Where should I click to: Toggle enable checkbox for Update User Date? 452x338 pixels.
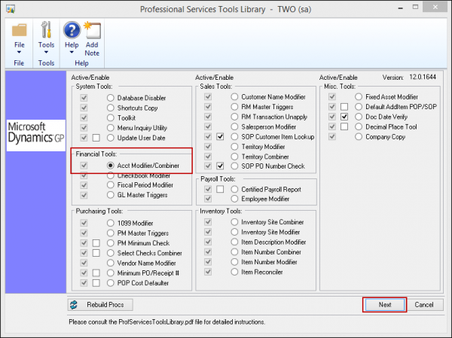(96, 138)
